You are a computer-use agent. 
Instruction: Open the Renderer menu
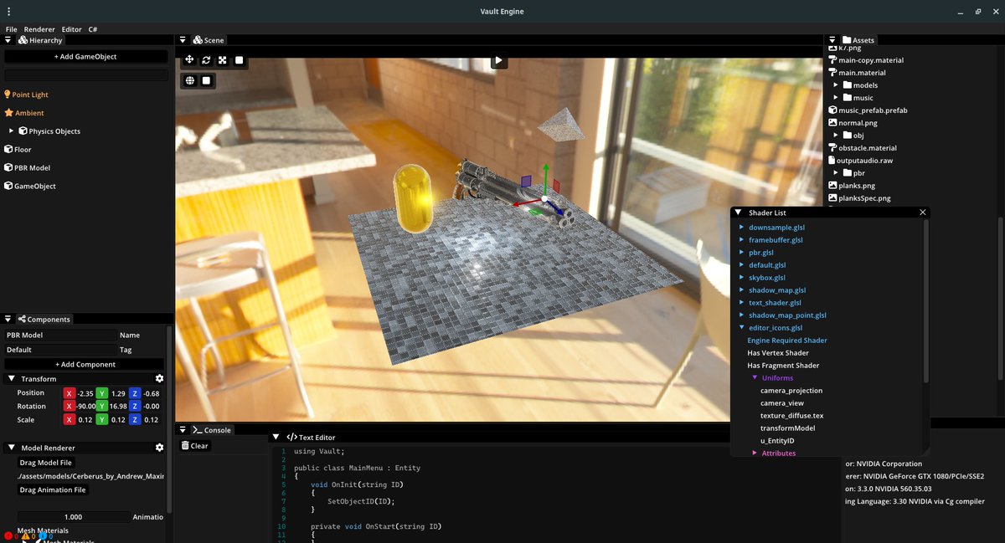tap(39, 29)
